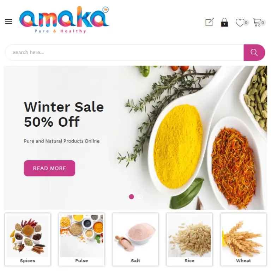Select the first pink slider dot
Image resolution: width=271 pixels, height=271 pixels.
(131, 197)
